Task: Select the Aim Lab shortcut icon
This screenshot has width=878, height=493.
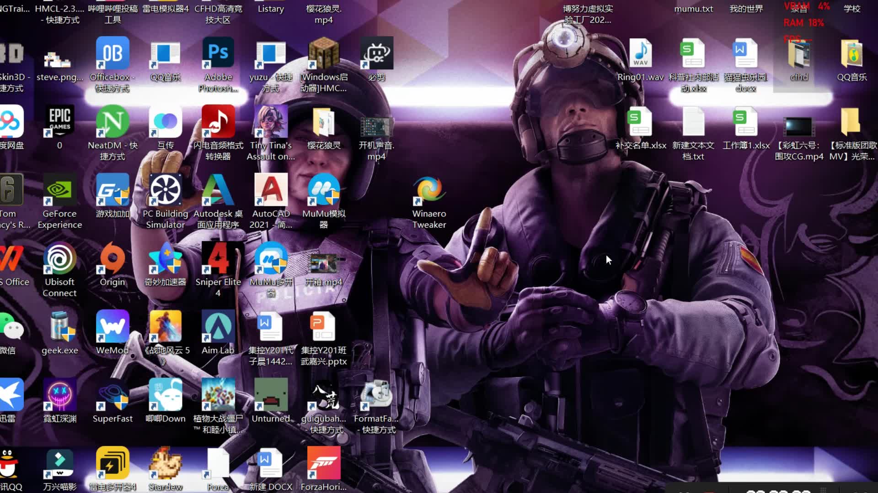Action: point(218,327)
